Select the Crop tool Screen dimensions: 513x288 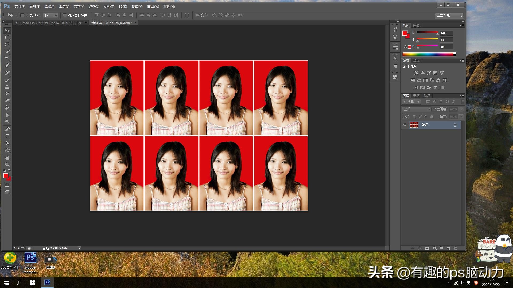(7, 58)
